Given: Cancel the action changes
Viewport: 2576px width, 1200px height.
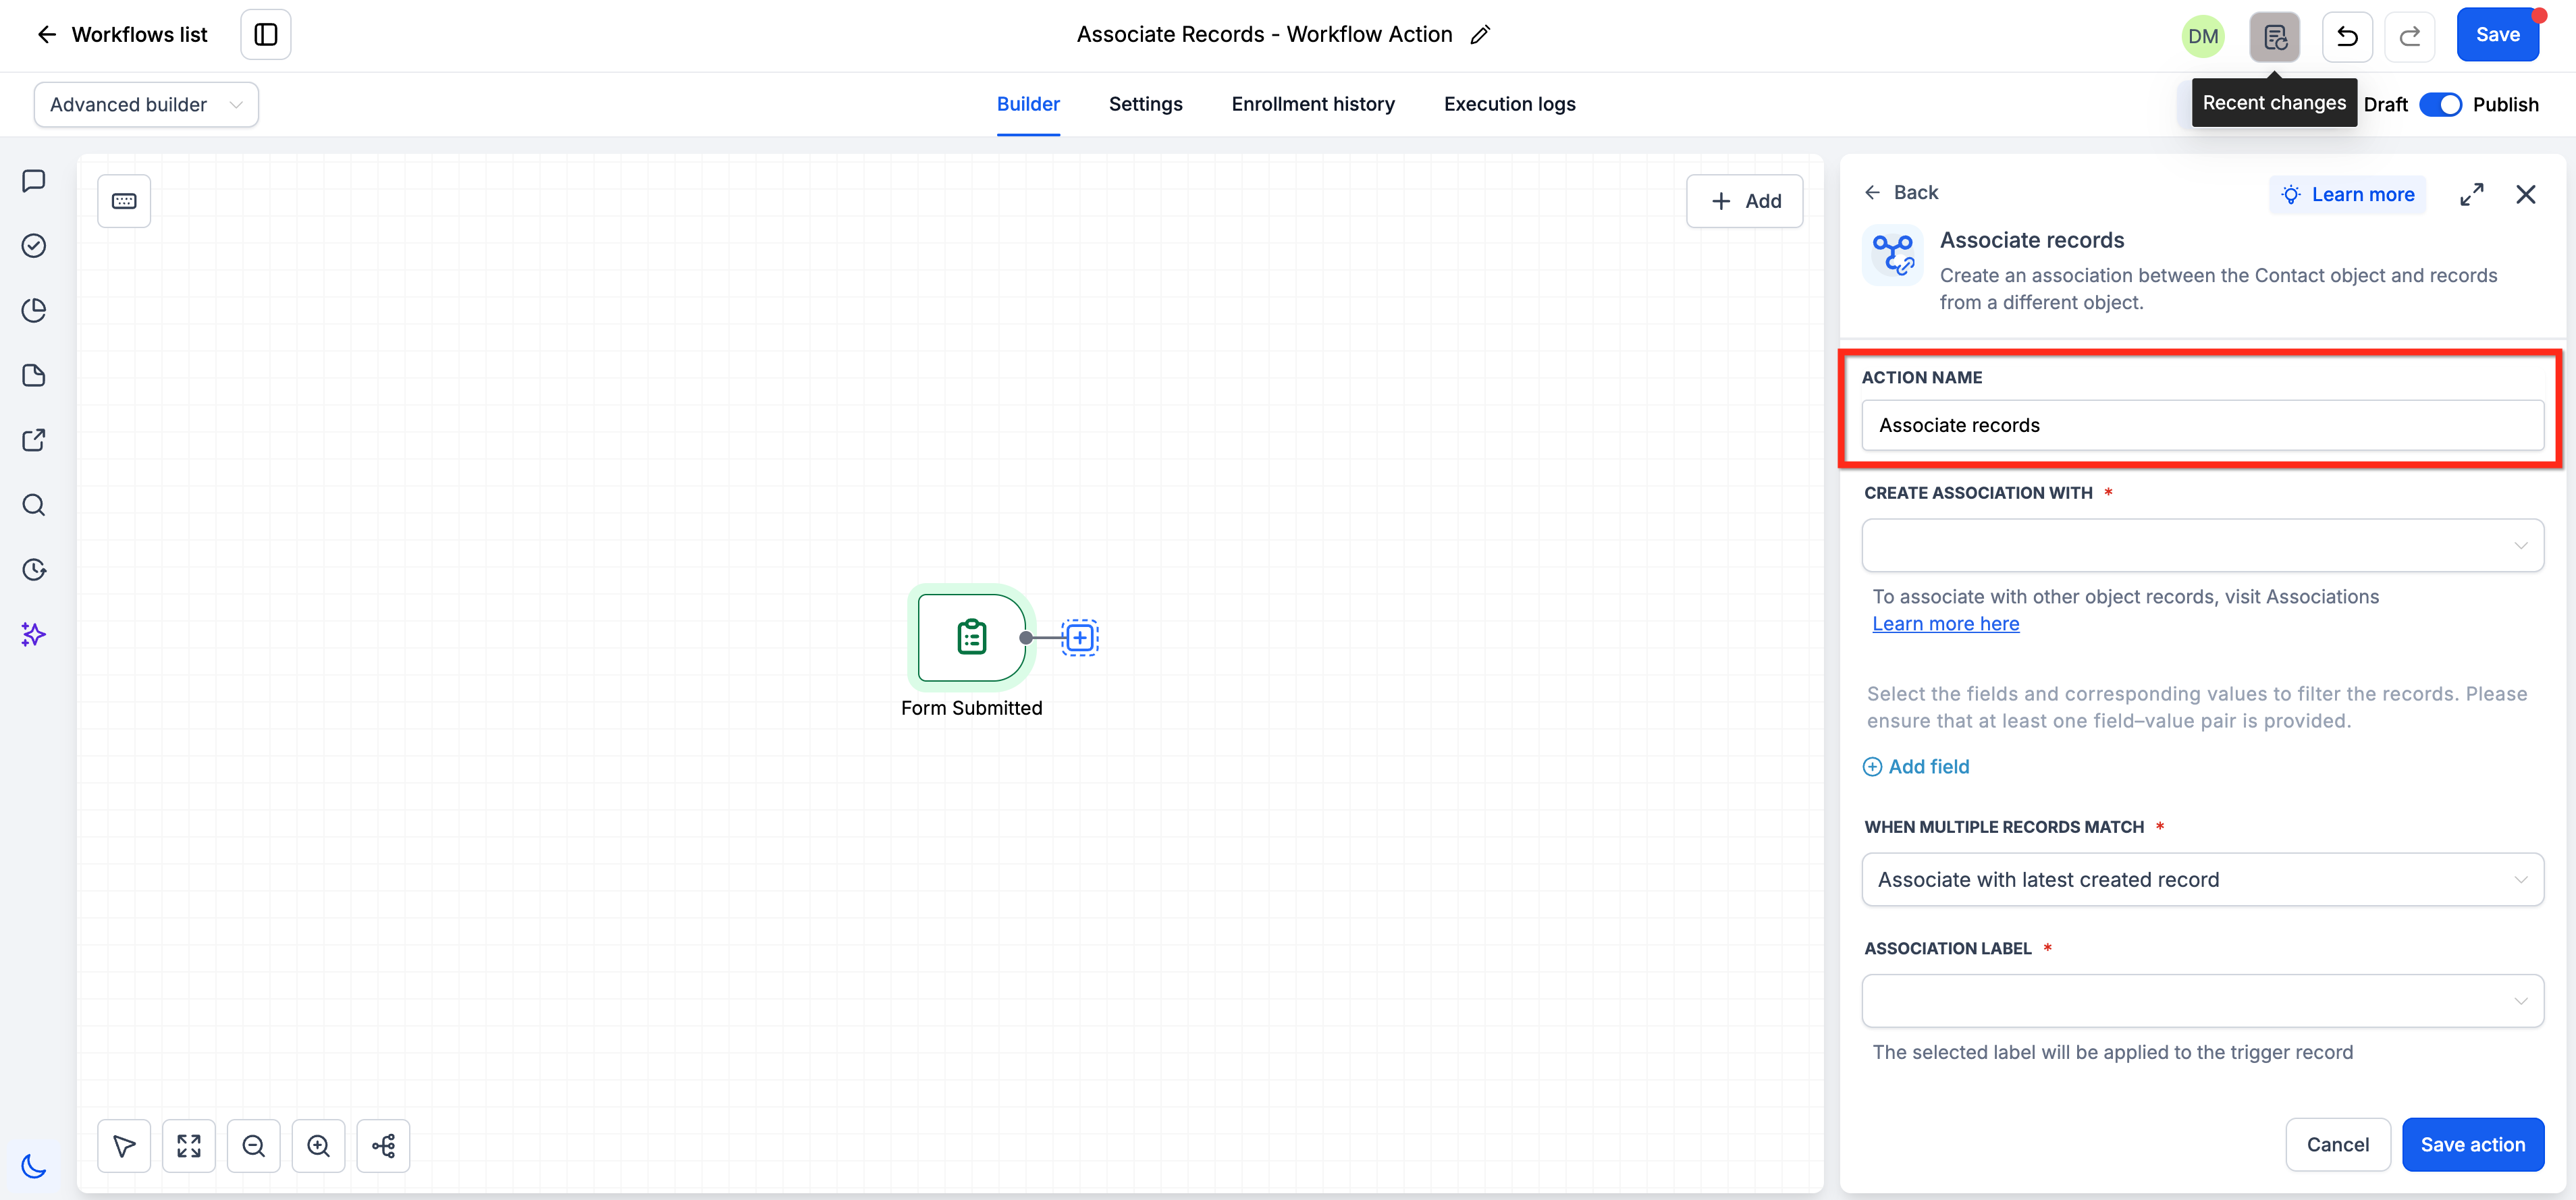Looking at the screenshot, I should [2338, 1145].
